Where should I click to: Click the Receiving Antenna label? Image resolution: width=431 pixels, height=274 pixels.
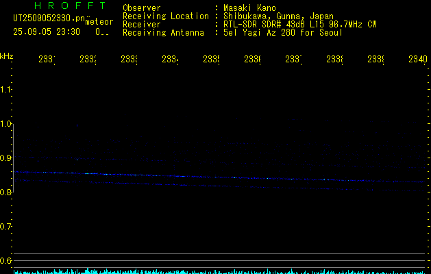164,33
